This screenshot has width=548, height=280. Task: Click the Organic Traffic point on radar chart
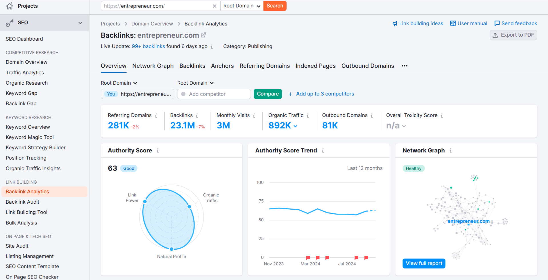(189, 206)
